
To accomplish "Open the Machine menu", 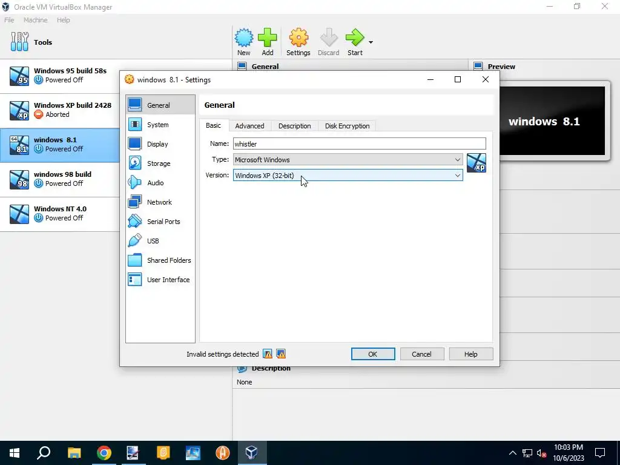I will tap(35, 20).
